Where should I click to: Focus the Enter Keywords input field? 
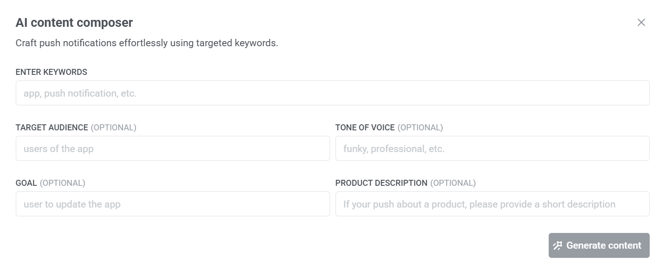click(x=332, y=93)
